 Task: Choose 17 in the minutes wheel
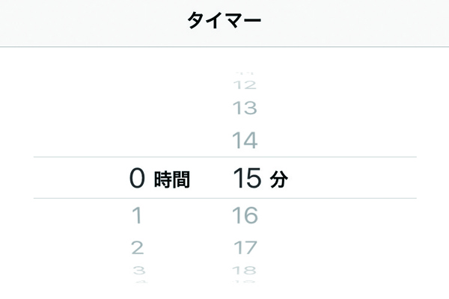click(x=245, y=247)
